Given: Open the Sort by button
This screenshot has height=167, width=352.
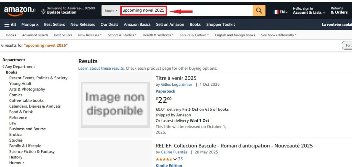Looking at the screenshot, I should (347, 45).
